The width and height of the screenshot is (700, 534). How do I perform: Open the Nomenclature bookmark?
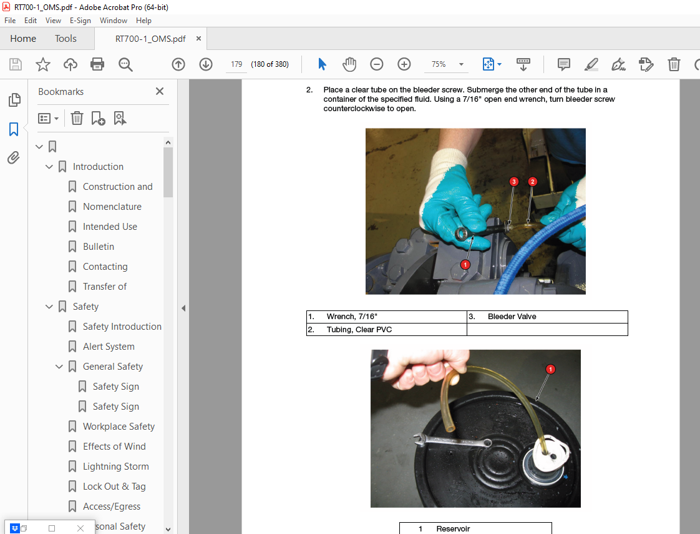[x=112, y=207]
